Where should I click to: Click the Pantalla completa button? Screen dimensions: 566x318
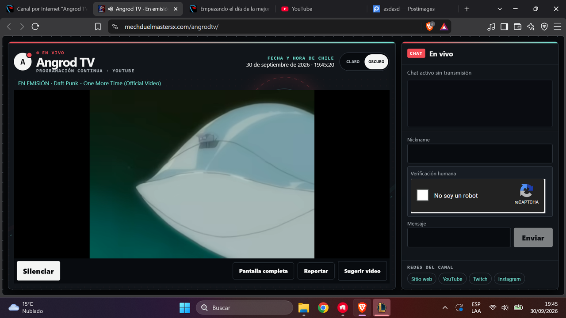click(x=264, y=271)
